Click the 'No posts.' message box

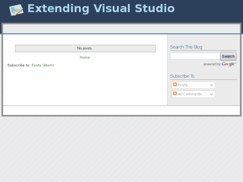tap(85, 48)
